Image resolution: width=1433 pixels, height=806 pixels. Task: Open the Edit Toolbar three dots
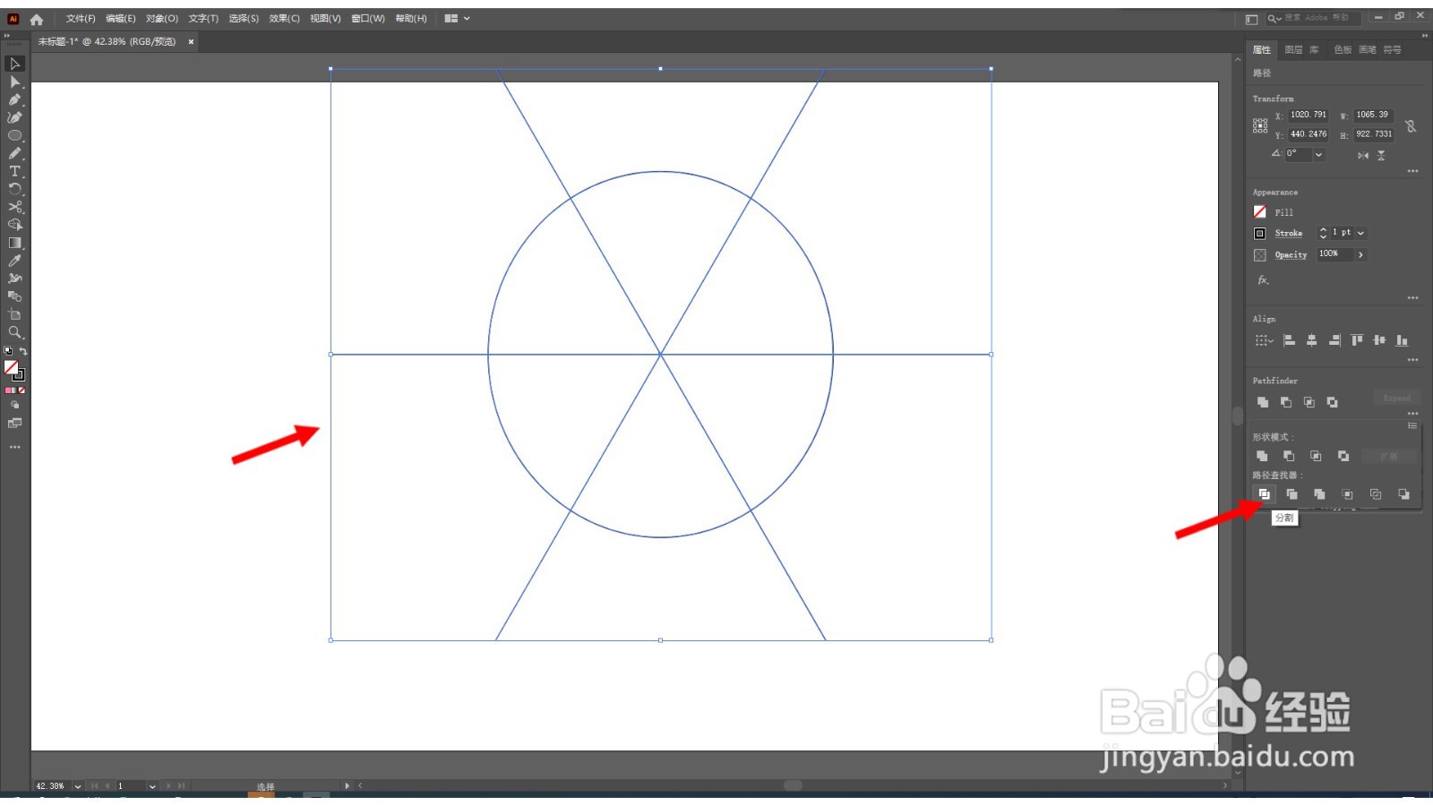[x=14, y=446]
